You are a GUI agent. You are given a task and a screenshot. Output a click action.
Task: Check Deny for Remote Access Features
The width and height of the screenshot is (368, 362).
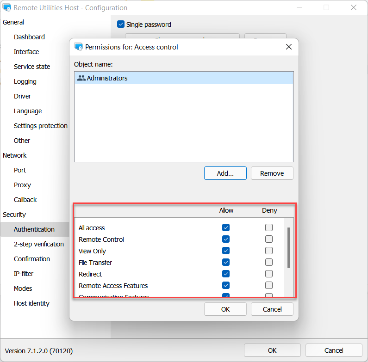(x=269, y=285)
